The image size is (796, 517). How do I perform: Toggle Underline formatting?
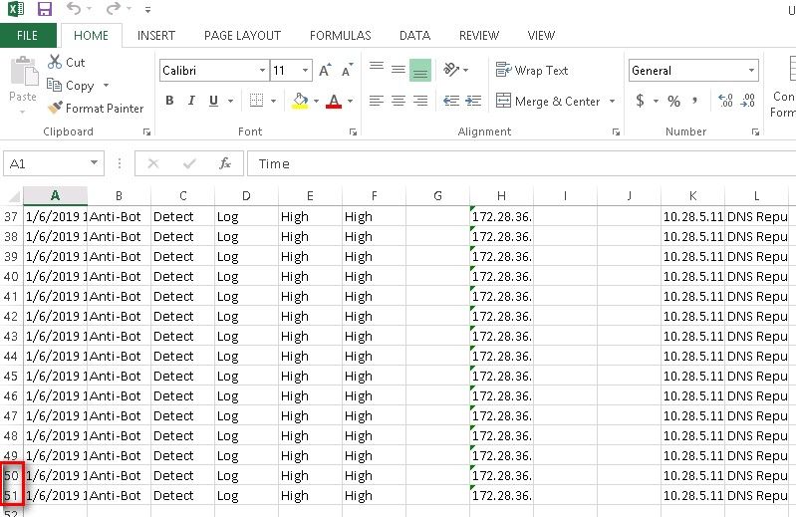214,101
